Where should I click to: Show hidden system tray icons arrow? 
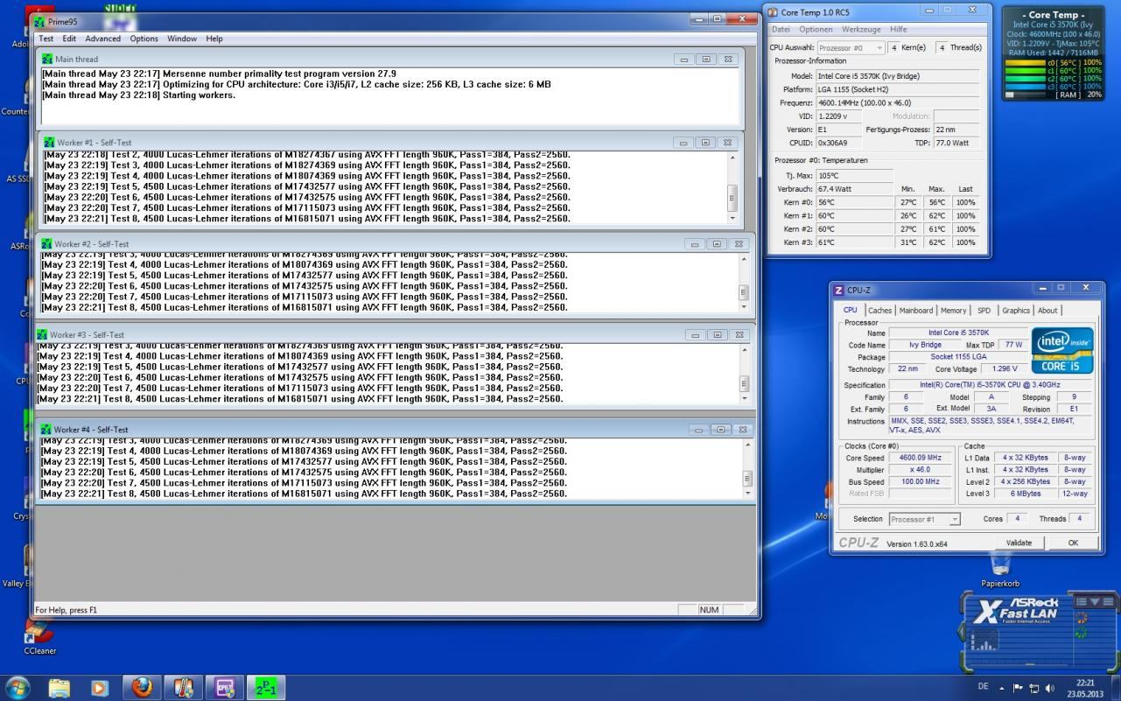coord(1002,688)
